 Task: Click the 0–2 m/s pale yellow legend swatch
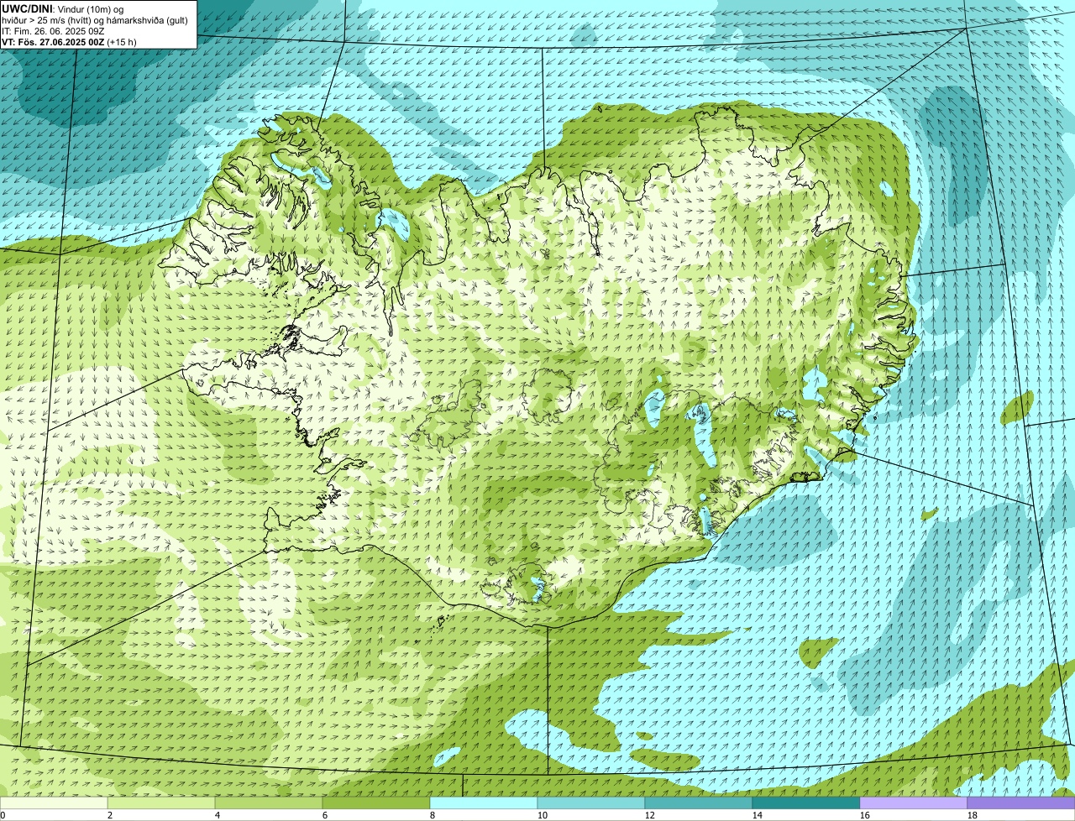(54, 803)
